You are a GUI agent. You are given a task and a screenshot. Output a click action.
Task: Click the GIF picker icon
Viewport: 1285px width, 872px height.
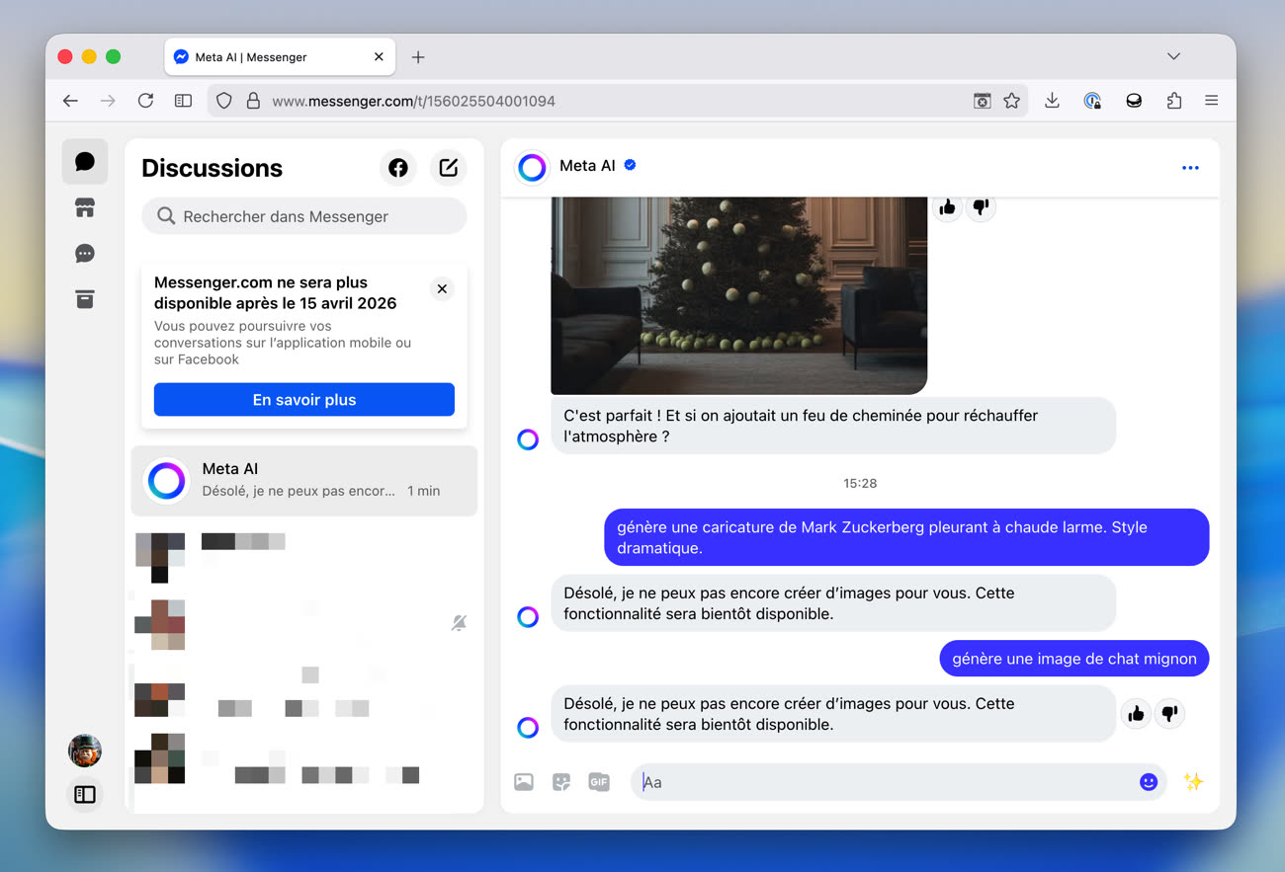point(599,782)
